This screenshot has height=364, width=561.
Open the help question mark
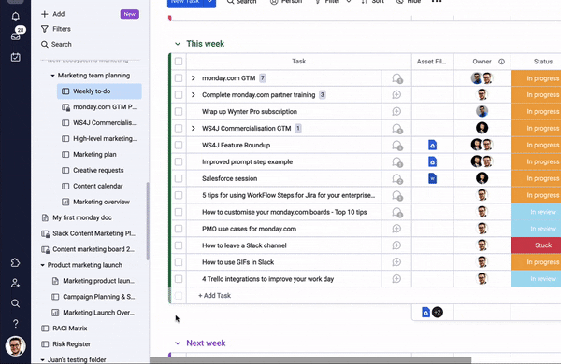[15, 324]
